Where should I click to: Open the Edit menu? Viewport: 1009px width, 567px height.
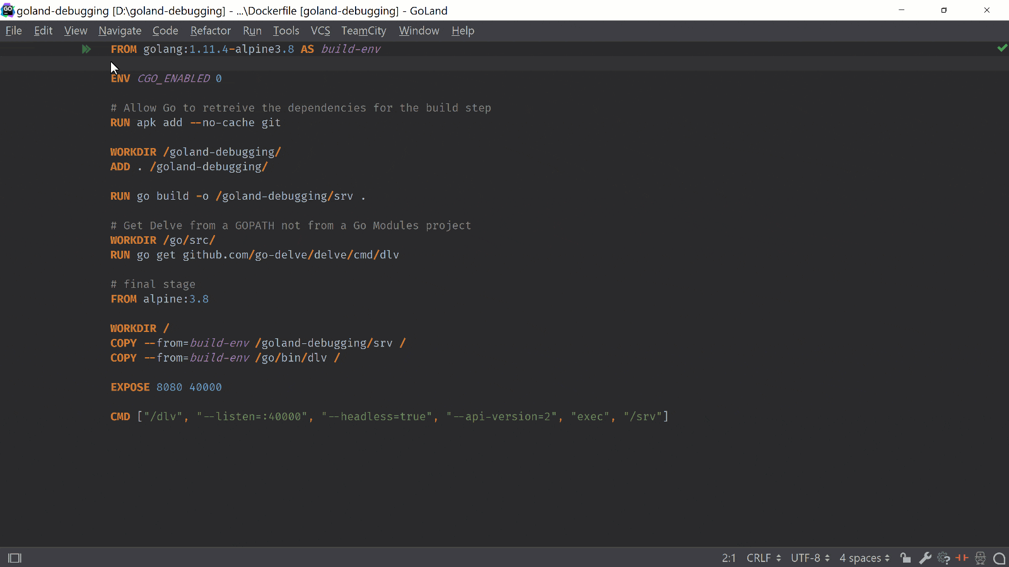(x=44, y=31)
